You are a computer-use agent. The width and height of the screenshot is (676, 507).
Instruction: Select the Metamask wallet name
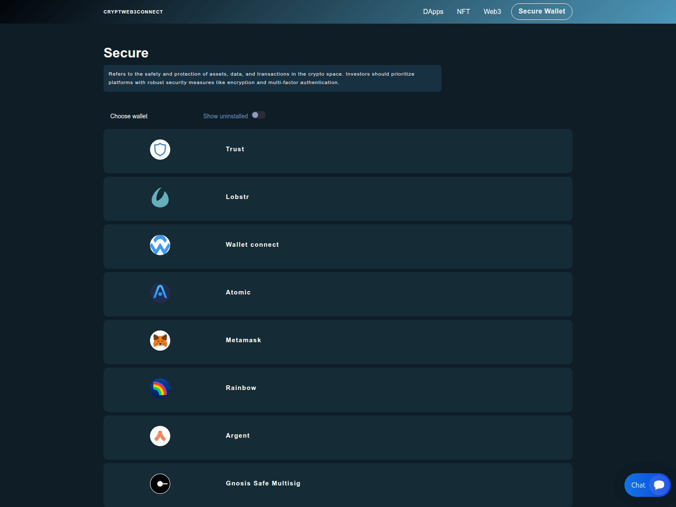coord(243,340)
